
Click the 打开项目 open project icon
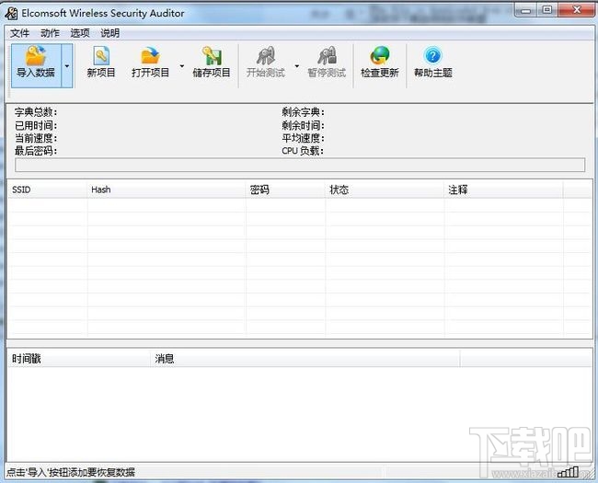click(150, 63)
